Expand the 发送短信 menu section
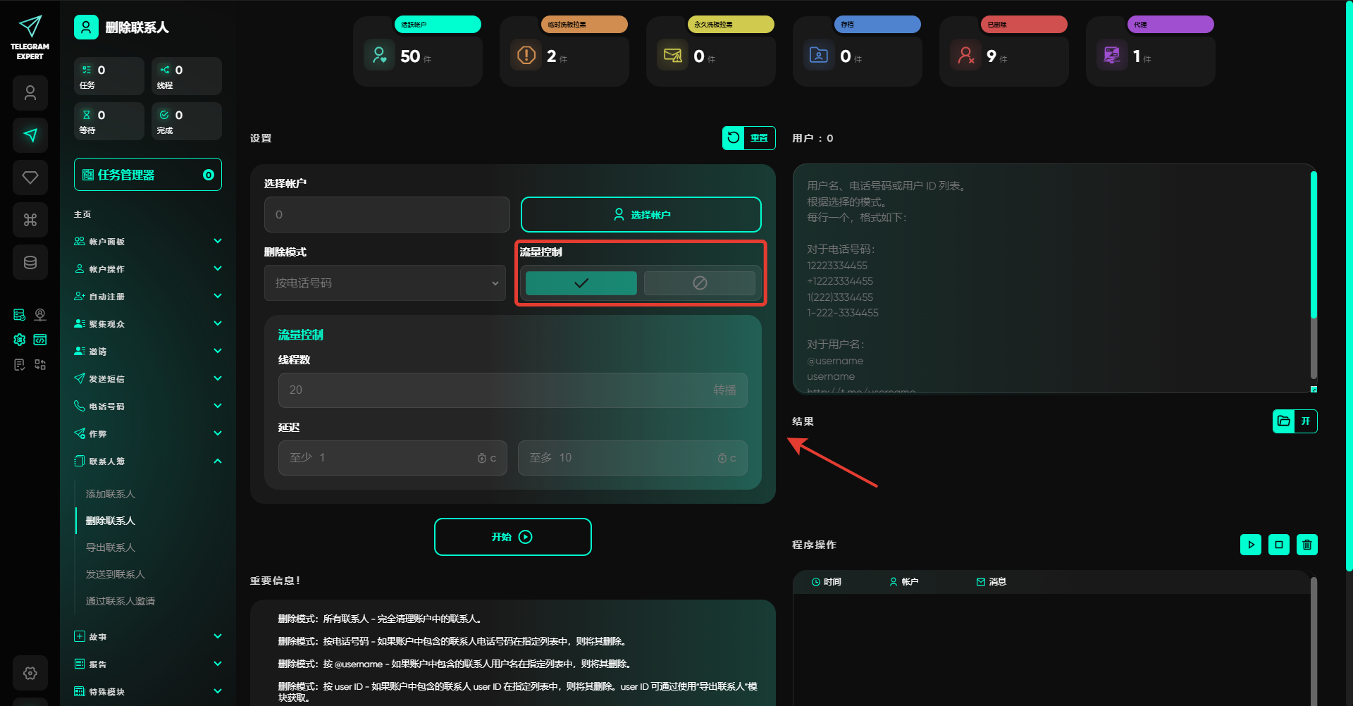Screen dimensions: 1353x706 pyautogui.click(x=148, y=379)
